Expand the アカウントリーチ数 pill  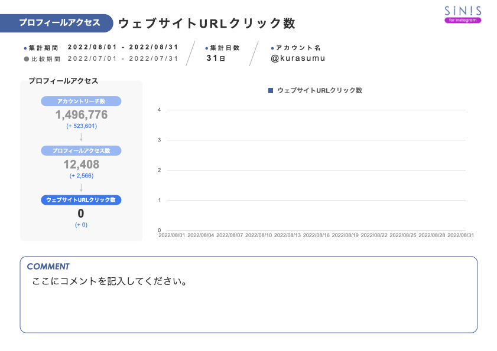point(82,101)
